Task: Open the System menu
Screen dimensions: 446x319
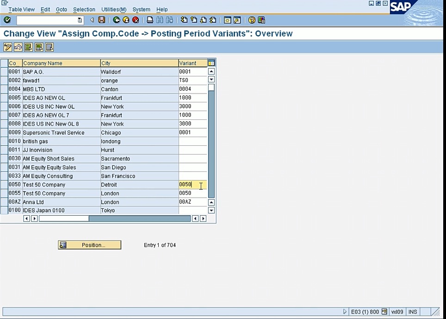Action: point(142,9)
